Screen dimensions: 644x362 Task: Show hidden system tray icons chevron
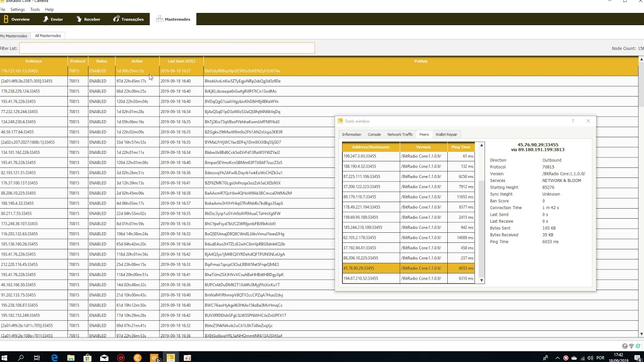[x=558, y=358]
